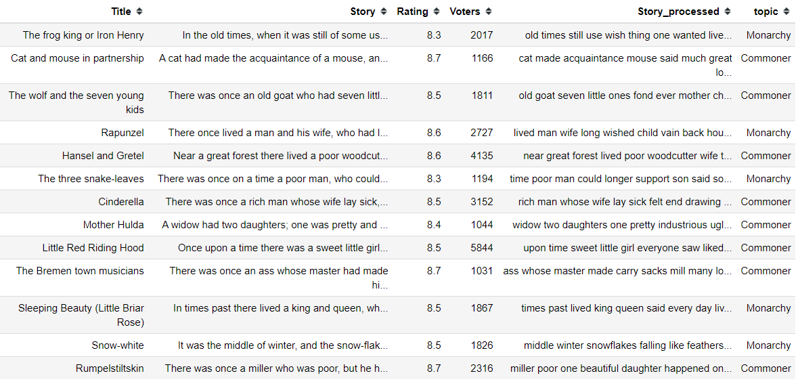
Task: Select Sleeping Beauty story text cell
Action: point(281,308)
